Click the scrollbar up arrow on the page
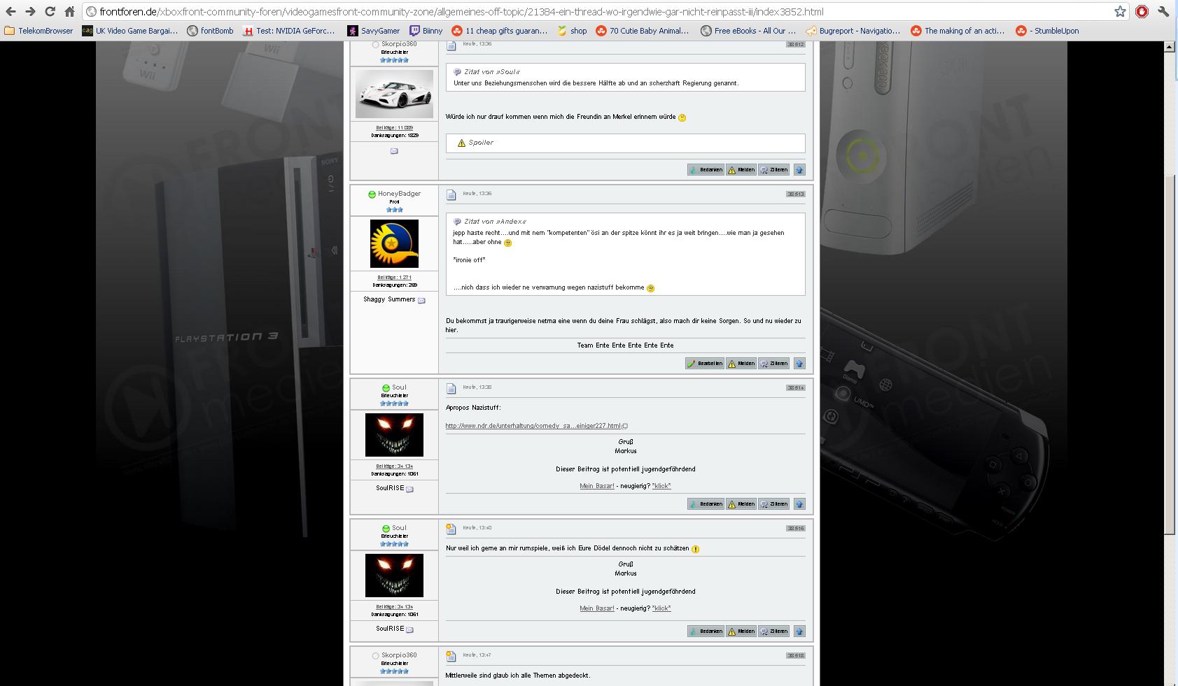The image size is (1178, 686). 1169,47
